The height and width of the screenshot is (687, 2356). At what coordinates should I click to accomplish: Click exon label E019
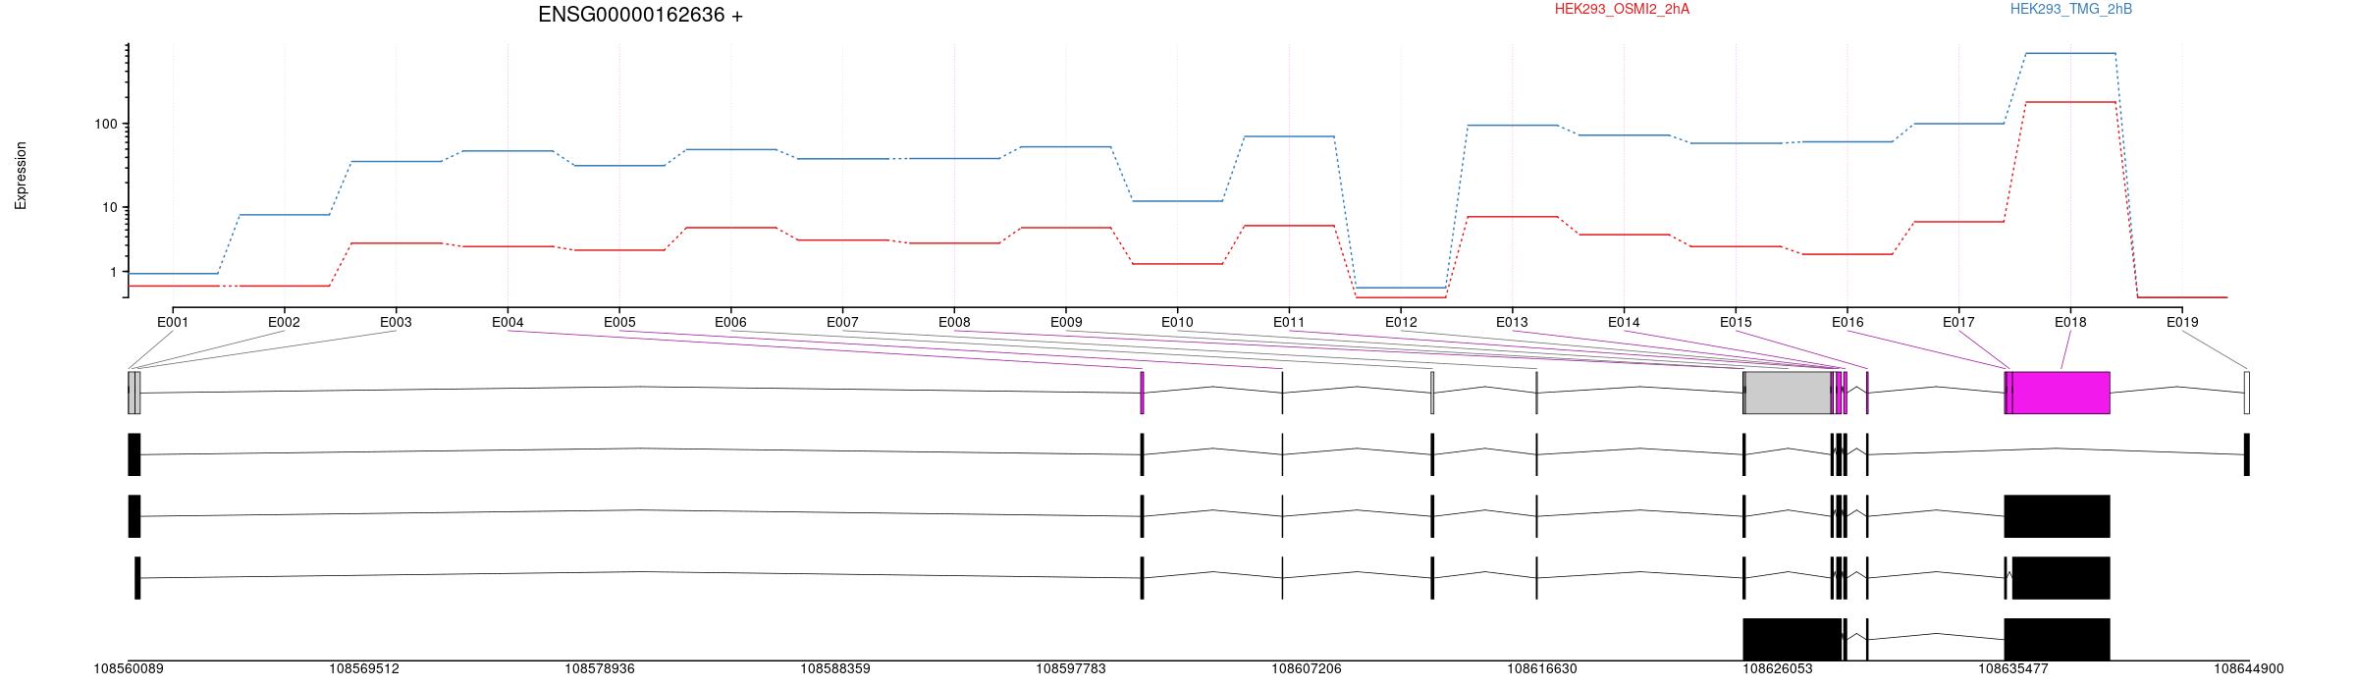point(2182,322)
